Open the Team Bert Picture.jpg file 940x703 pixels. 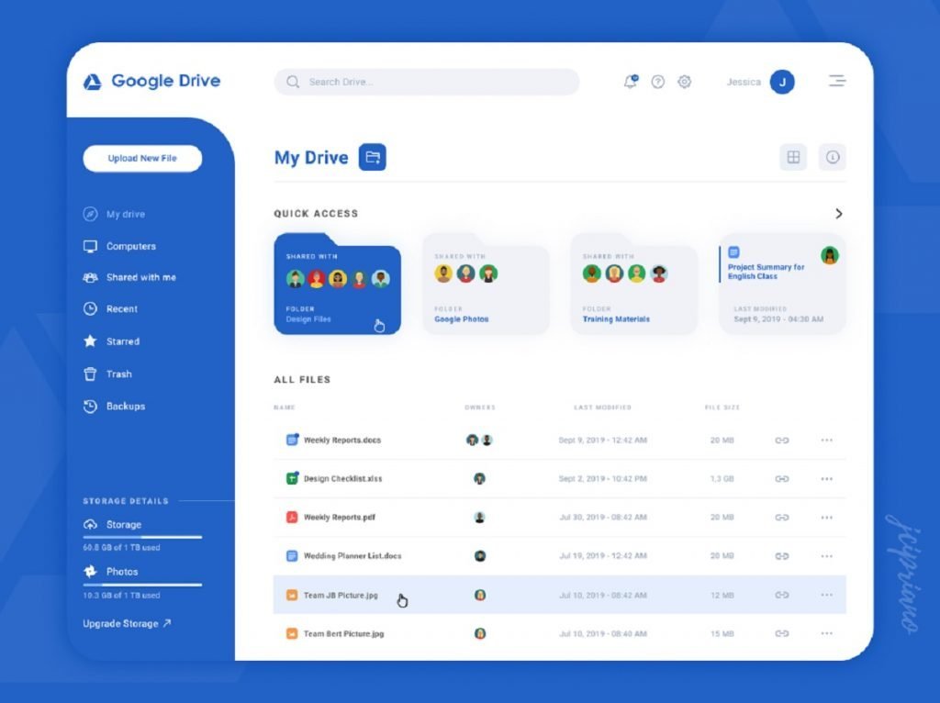559,633
